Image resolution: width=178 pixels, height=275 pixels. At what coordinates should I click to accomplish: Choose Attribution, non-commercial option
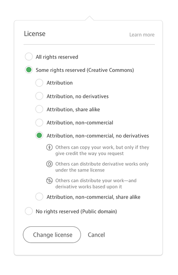point(39,122)
